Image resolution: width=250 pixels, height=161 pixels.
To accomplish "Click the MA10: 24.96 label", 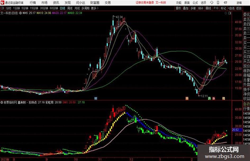I will [44, 13].
